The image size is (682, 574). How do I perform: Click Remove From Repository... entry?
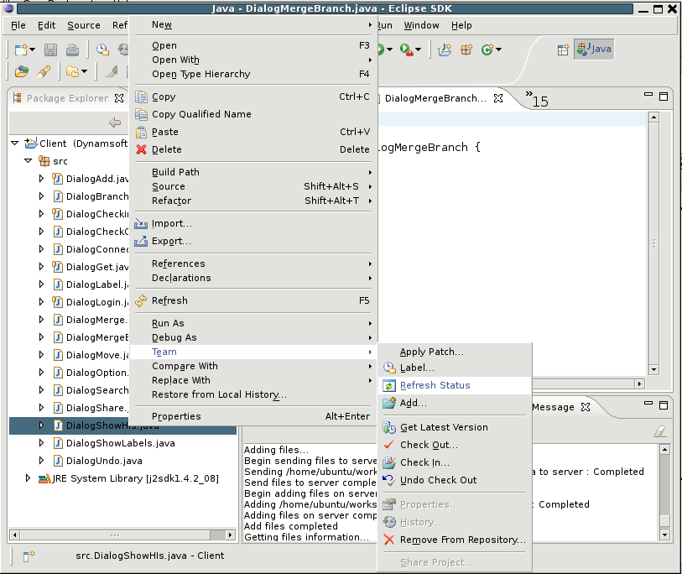(x=462, y=540)
